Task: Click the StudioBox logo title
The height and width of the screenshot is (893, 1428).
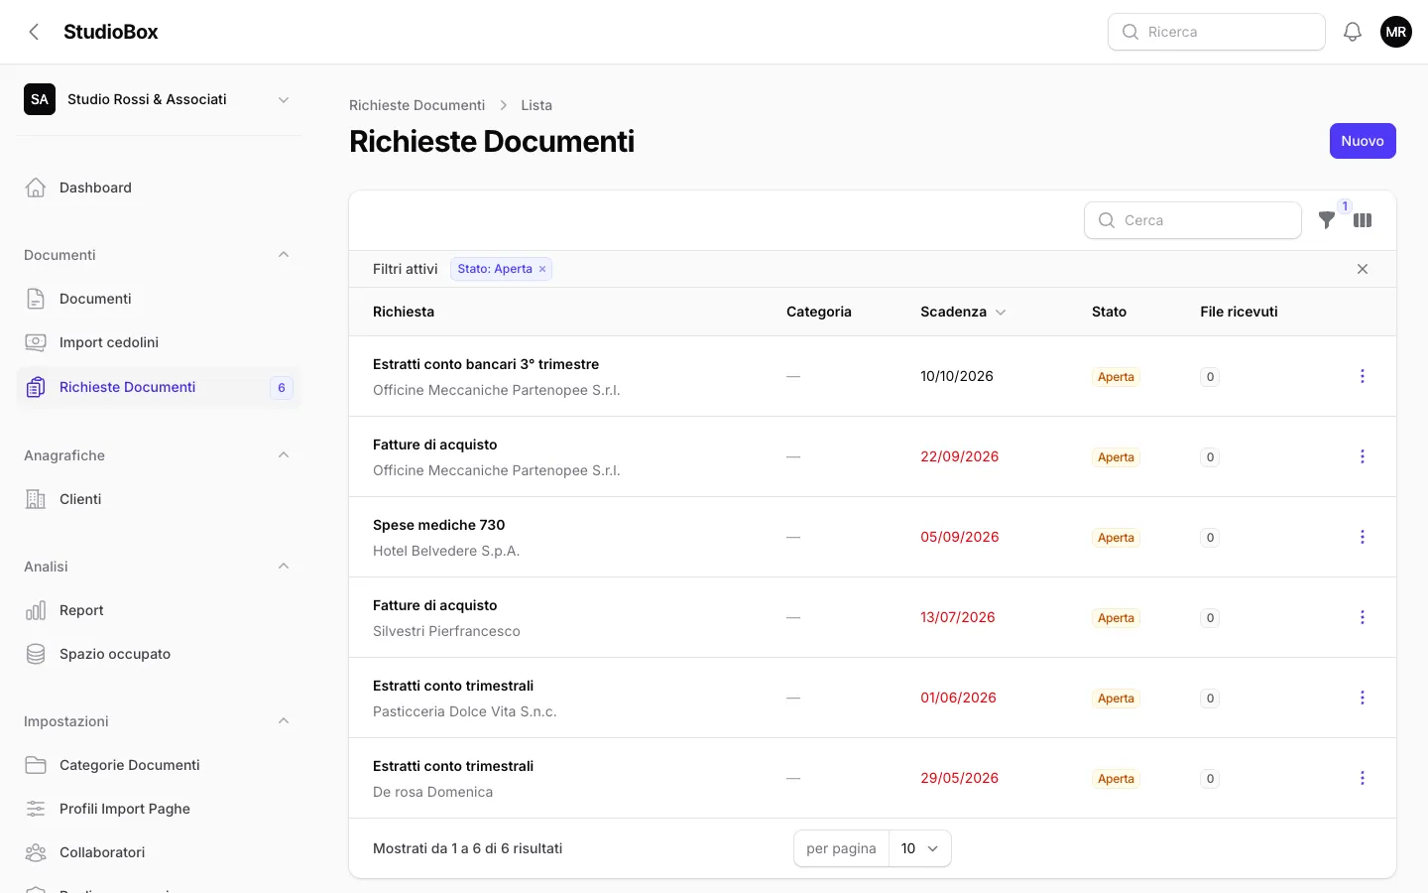Action: pos(111,32)
